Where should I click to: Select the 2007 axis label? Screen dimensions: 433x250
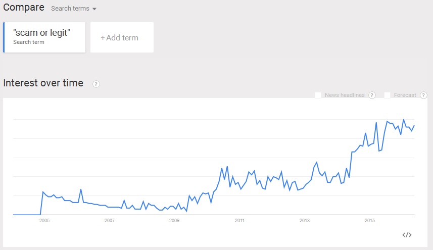pyautogui.click(x=110, y=221)
